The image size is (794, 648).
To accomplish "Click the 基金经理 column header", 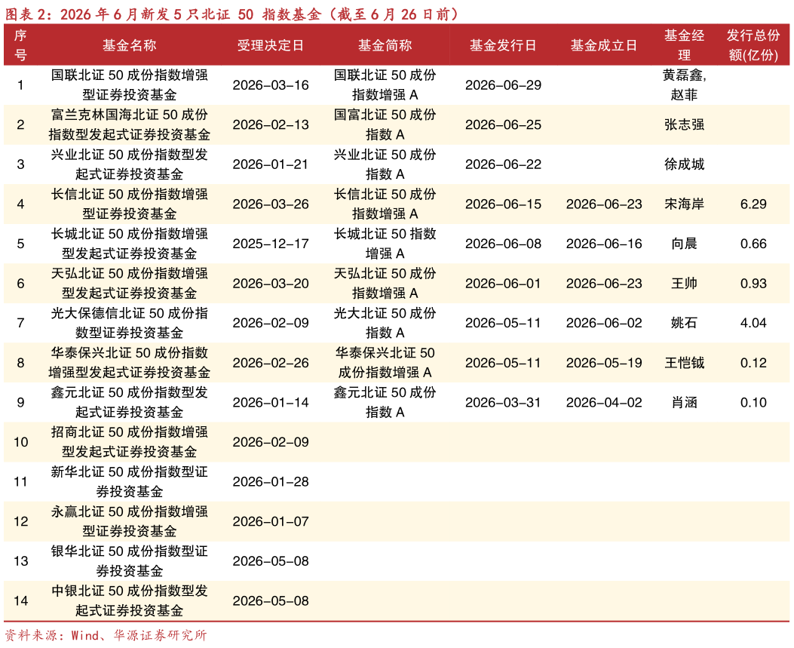I will click(x=684, y=45).
